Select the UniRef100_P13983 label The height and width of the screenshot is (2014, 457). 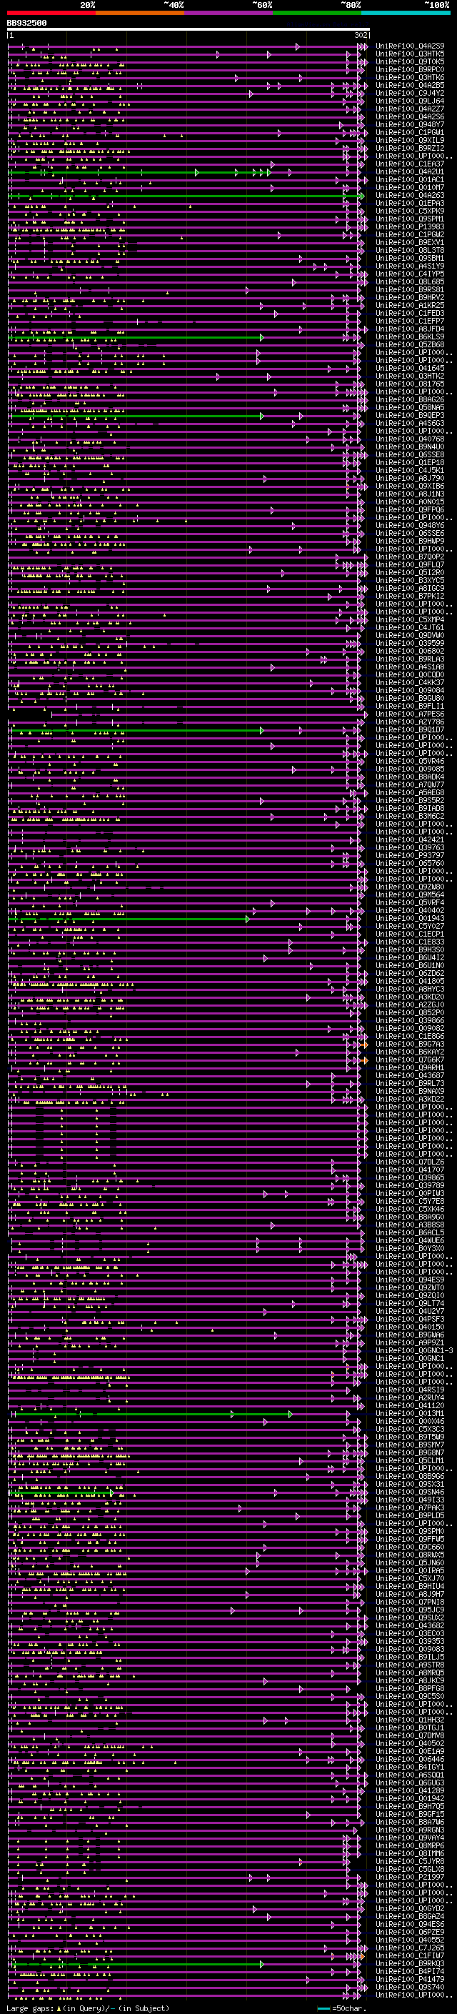(x=410, y=226)
